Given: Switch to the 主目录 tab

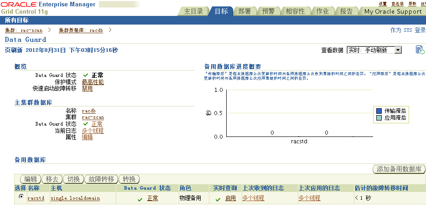Looking at the screenshot, I should tap(193, 11).
